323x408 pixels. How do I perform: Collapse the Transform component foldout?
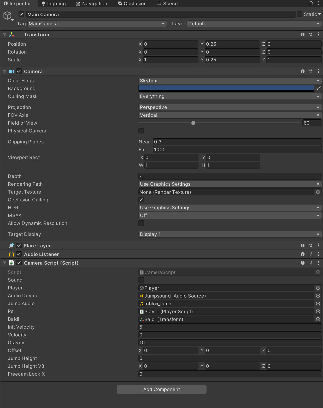[x=4, y=34]
